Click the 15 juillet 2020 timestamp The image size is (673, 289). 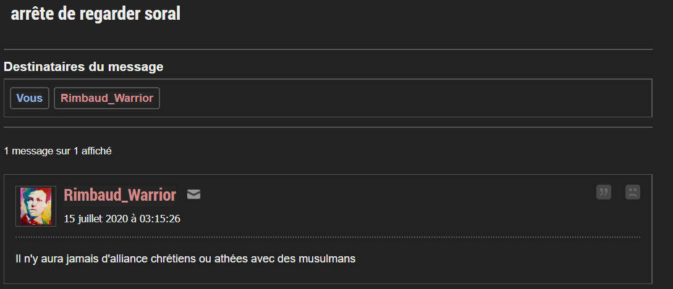tap(122, 219)
